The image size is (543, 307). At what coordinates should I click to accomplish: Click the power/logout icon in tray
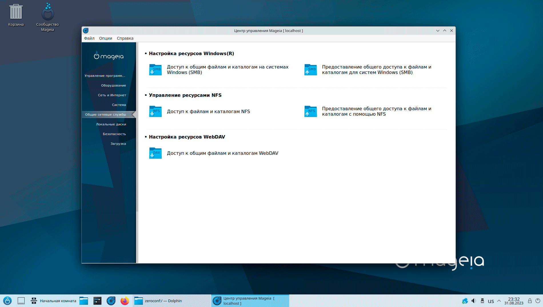(538, 301)
